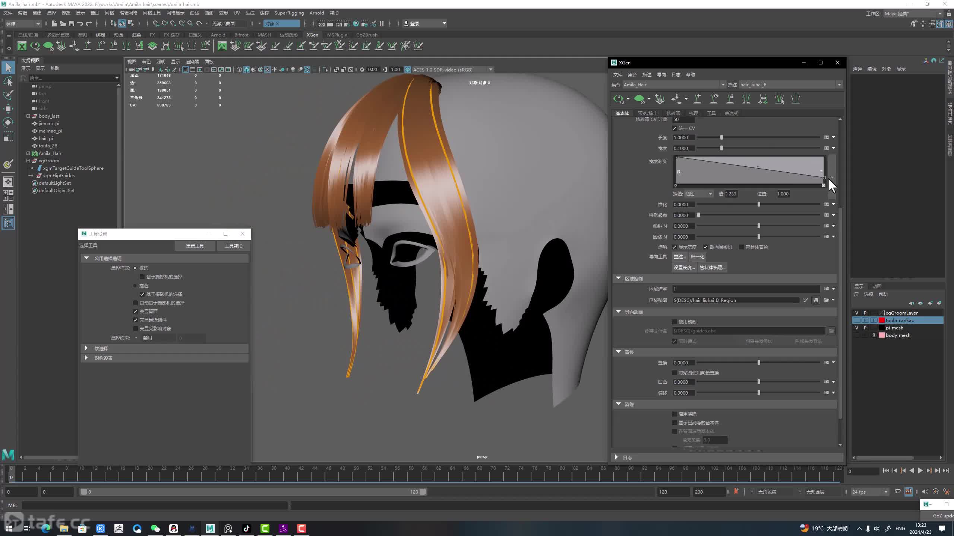Expand the 软选择 section
This screenshot has height=536, width=954.
point(86,348)
